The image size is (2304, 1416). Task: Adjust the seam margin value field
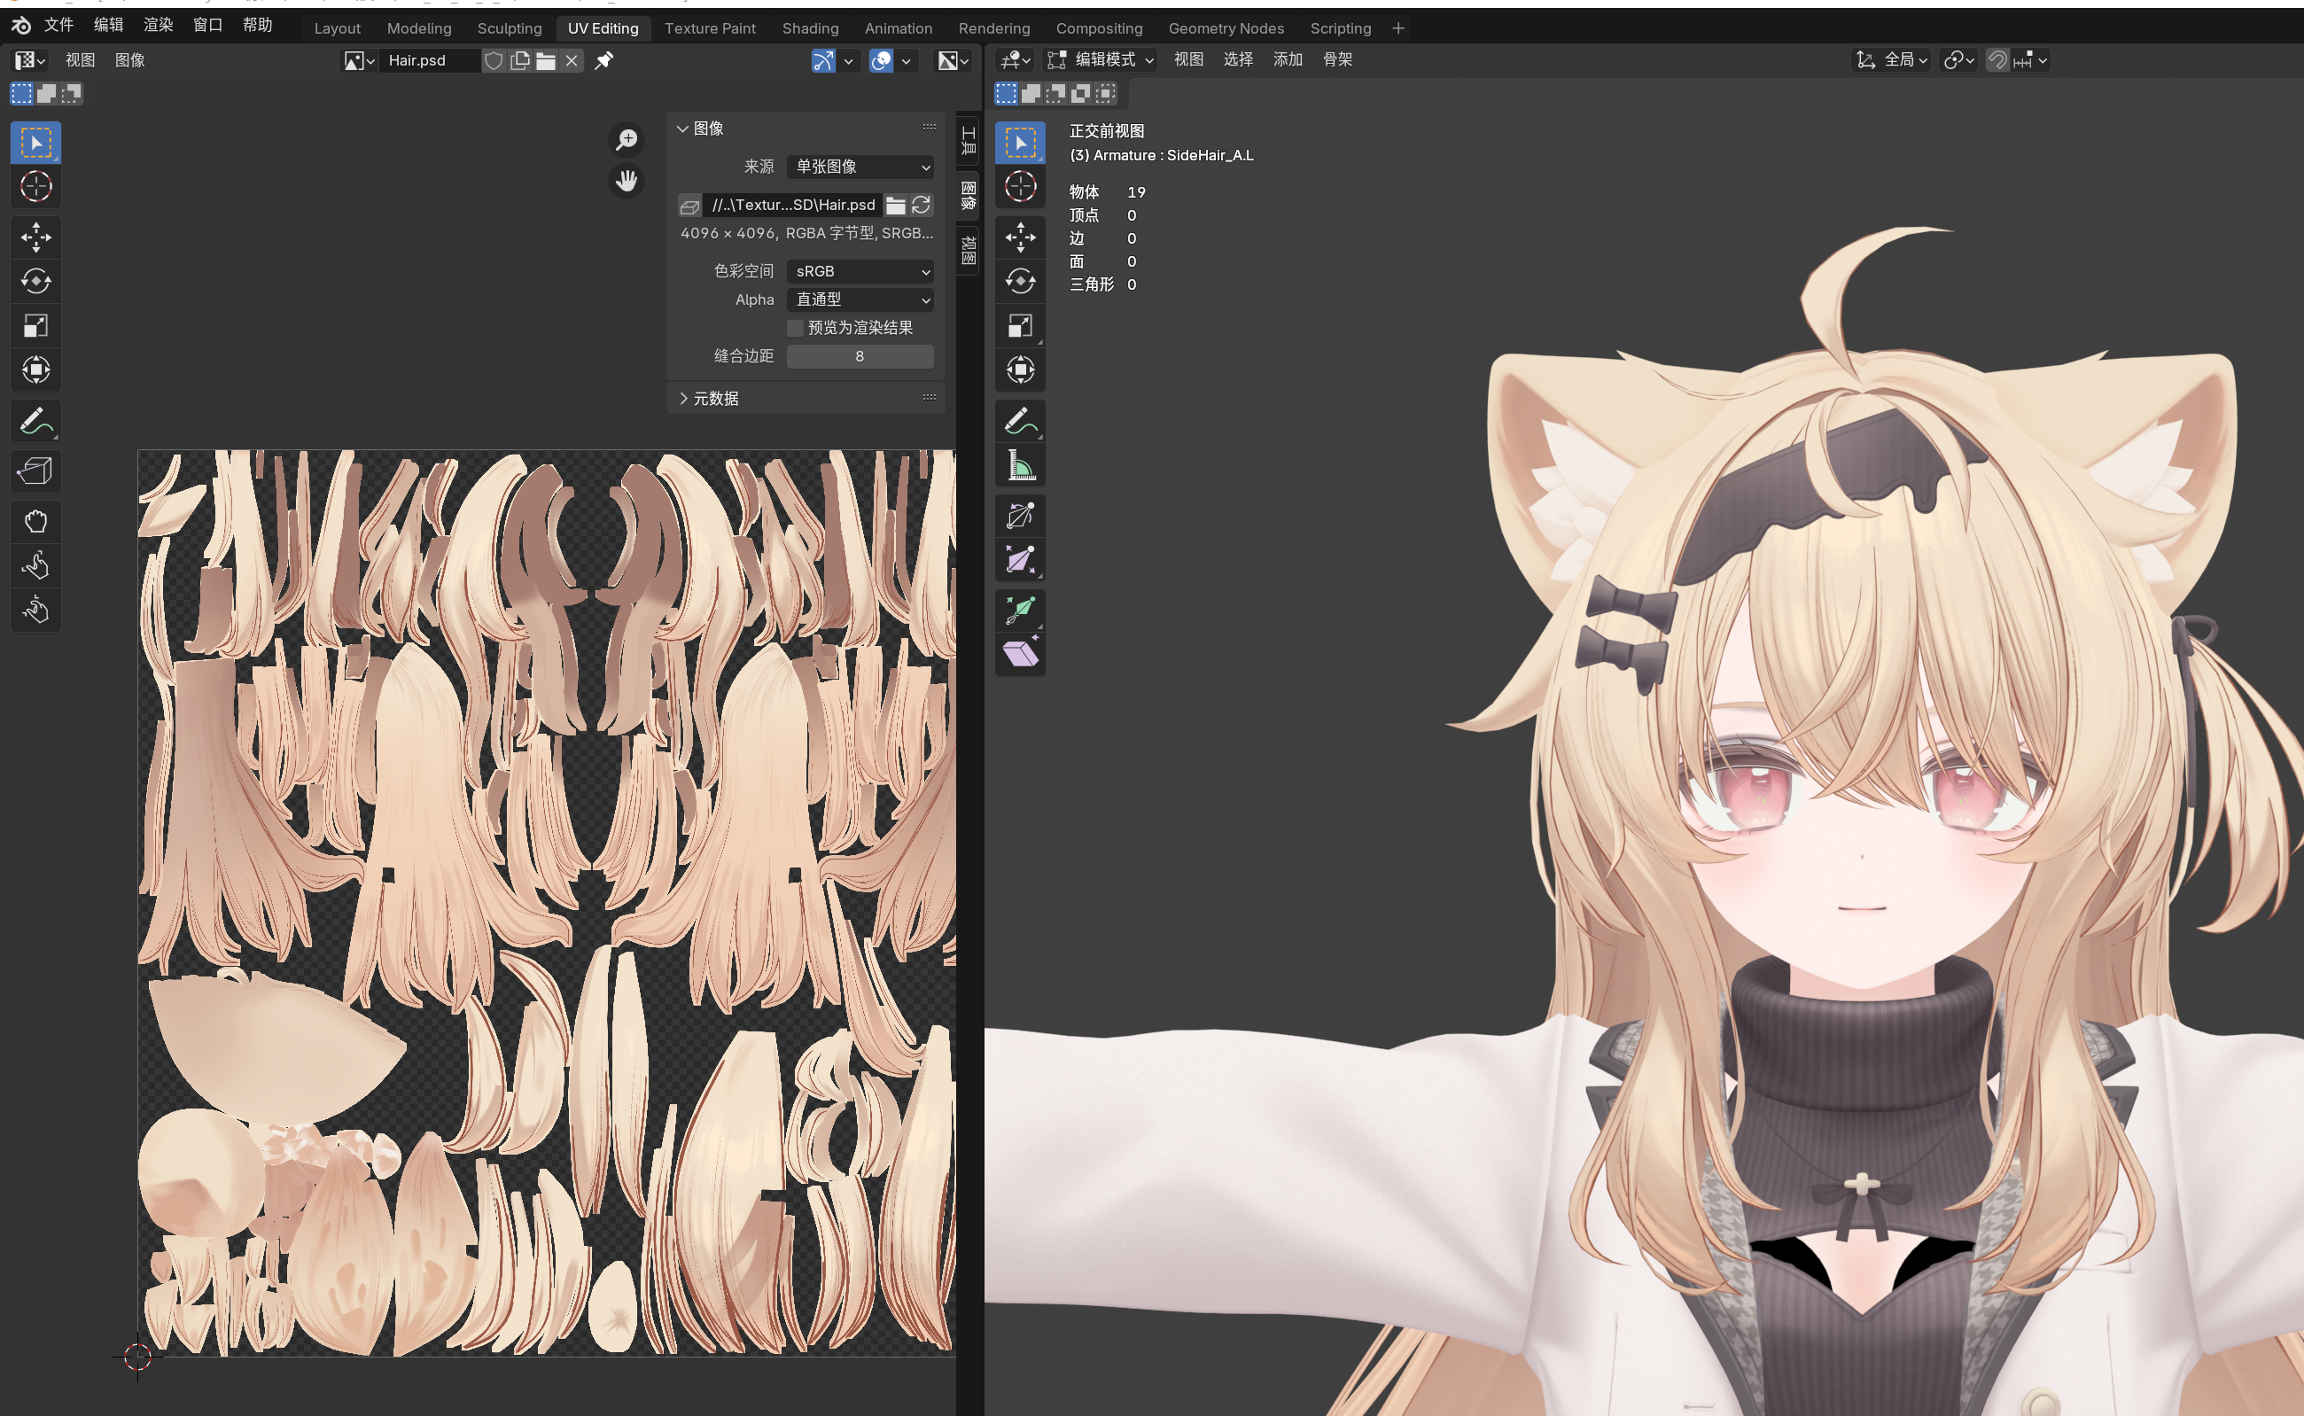coord(859,356)
